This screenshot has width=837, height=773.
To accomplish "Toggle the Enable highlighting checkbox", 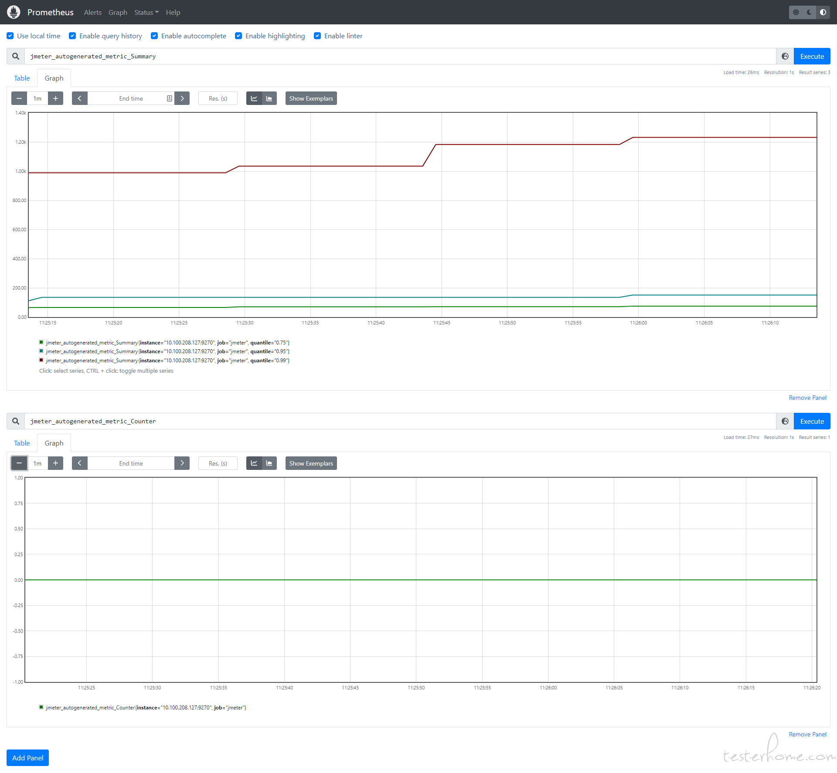I will click(x=238, y=36).
